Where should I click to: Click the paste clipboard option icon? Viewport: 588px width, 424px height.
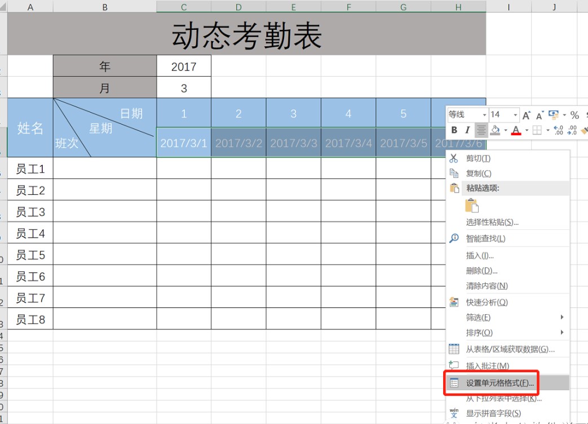tap(472, 206)
